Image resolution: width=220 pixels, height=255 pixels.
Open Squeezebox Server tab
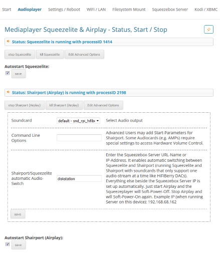click(x=170, y=10)
